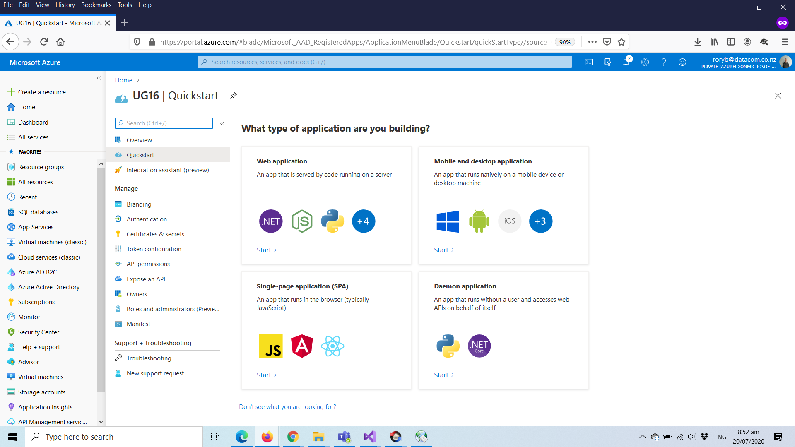795x447 pixels.
Task: Open the Cloud Shell terminal icon
Action: [x=588, y=62]
